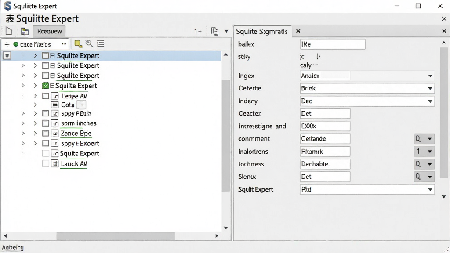This screenshot has width=450, height=253.
Task: Click the item icon beside sppy E Exoert
Action: (55, 144)
